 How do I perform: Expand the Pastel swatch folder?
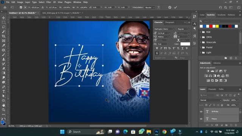pyautogui.click(x=200, y=47)
